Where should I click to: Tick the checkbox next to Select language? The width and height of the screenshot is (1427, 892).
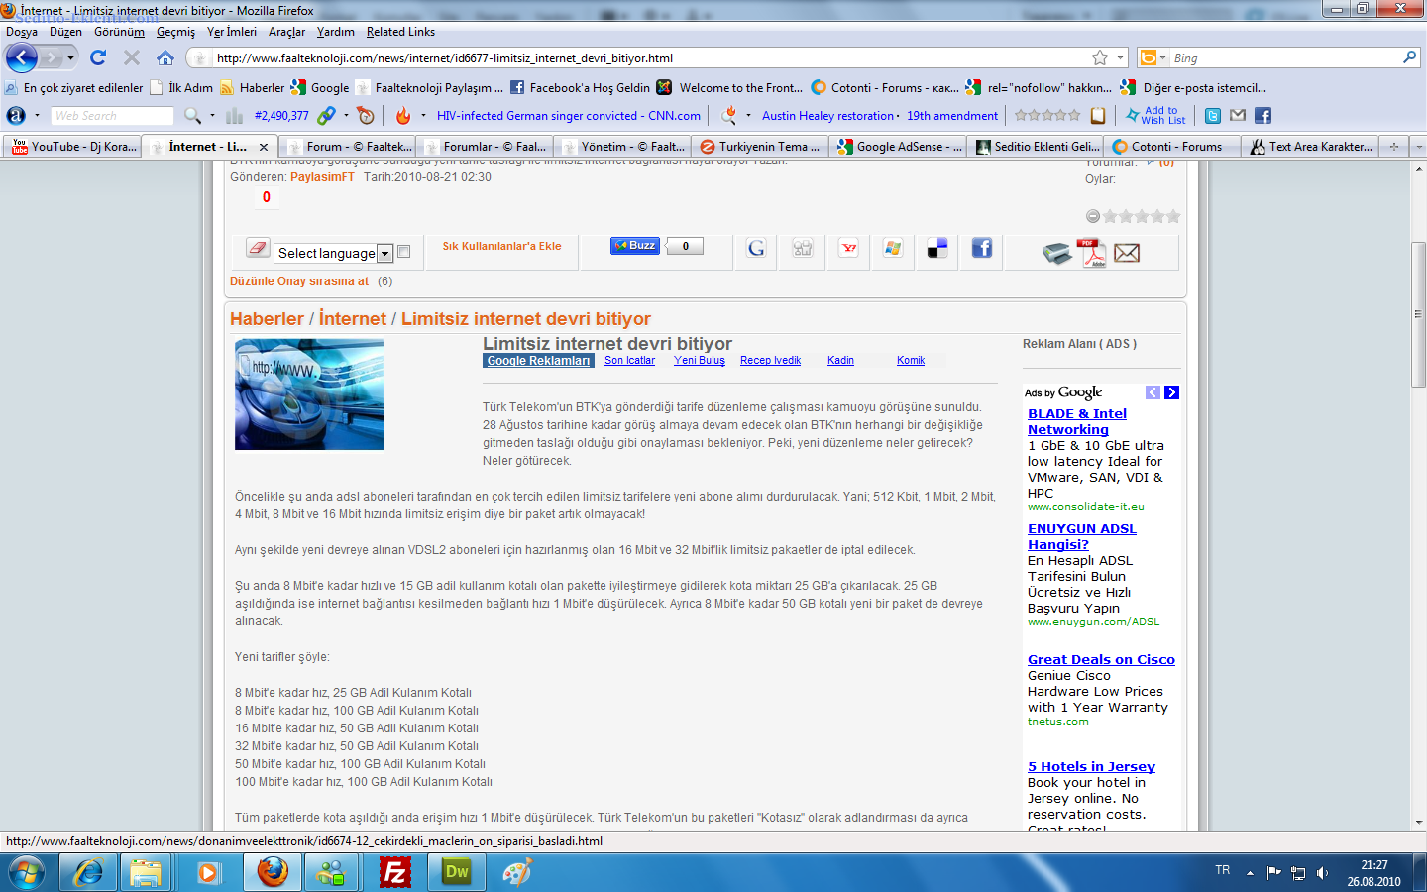point(403,252)
